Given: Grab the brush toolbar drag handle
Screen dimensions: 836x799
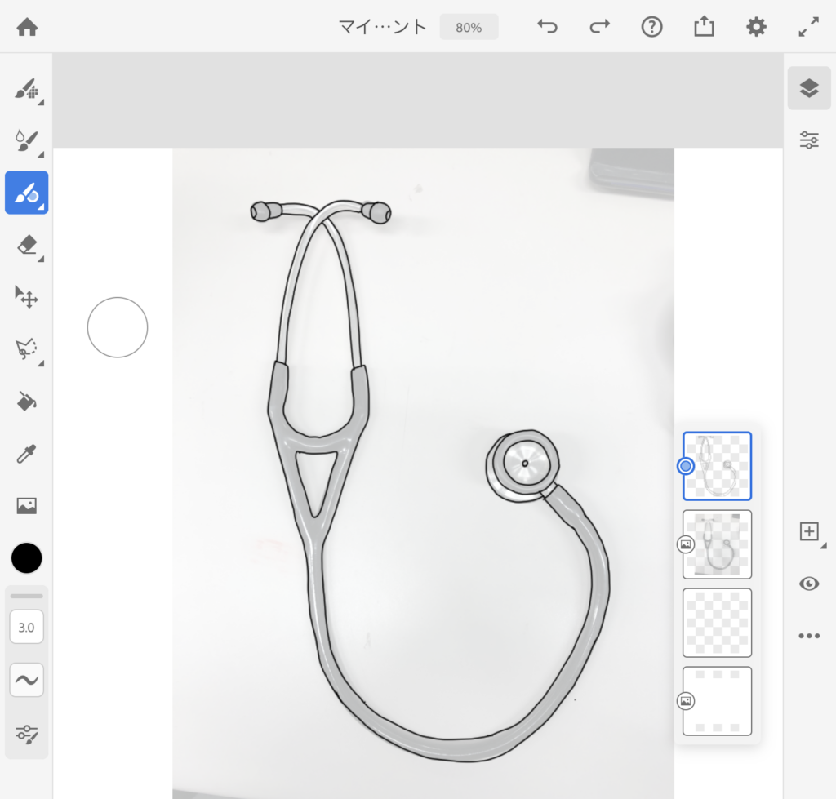Looking at the screenshot, I should click(27, 596).
